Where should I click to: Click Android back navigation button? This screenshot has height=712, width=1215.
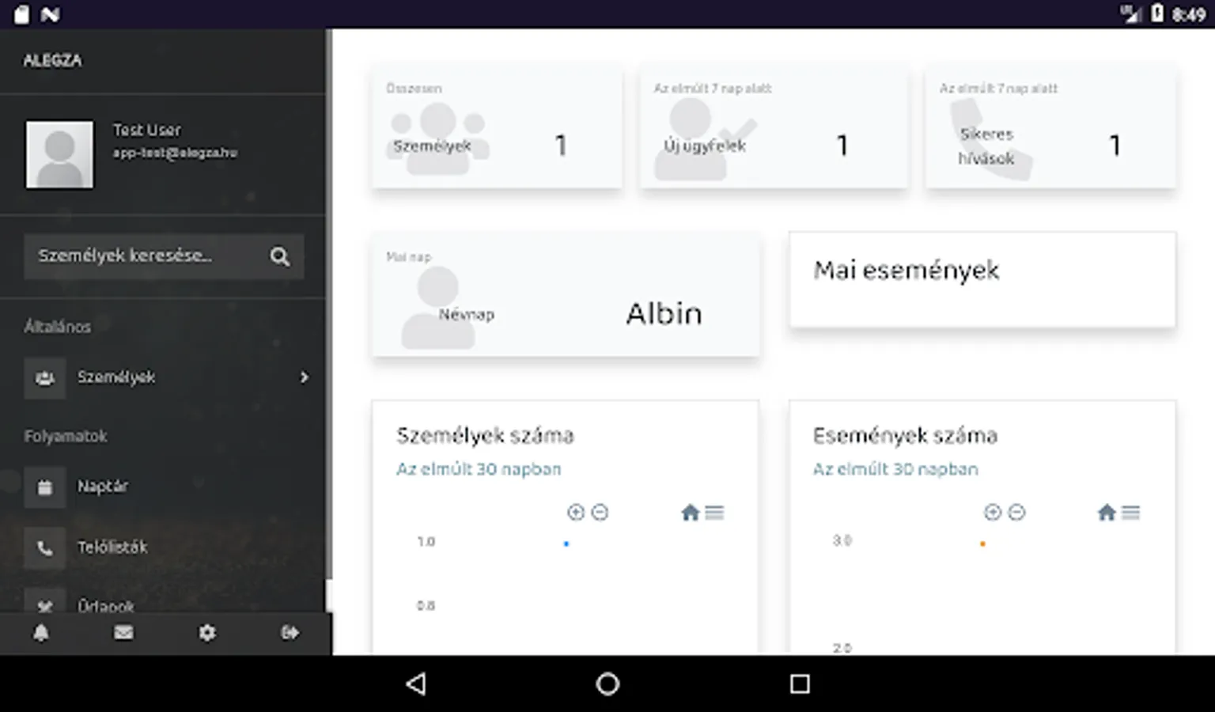pyautogui.click(x=416, y=684)
